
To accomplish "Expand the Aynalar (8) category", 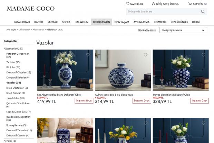I will [x=10, y=141].
